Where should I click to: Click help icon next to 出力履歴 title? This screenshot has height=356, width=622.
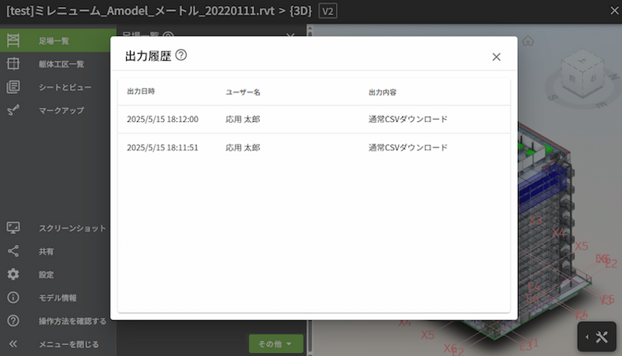pos(181,56)
